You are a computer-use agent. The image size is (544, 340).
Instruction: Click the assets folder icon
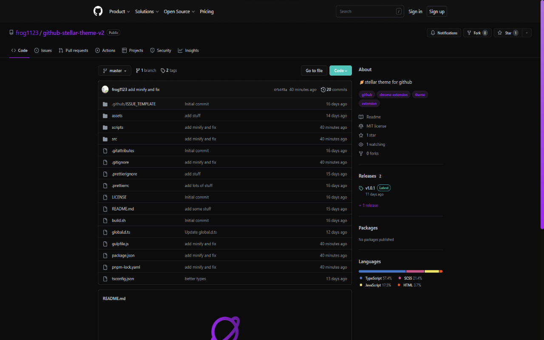105,116
